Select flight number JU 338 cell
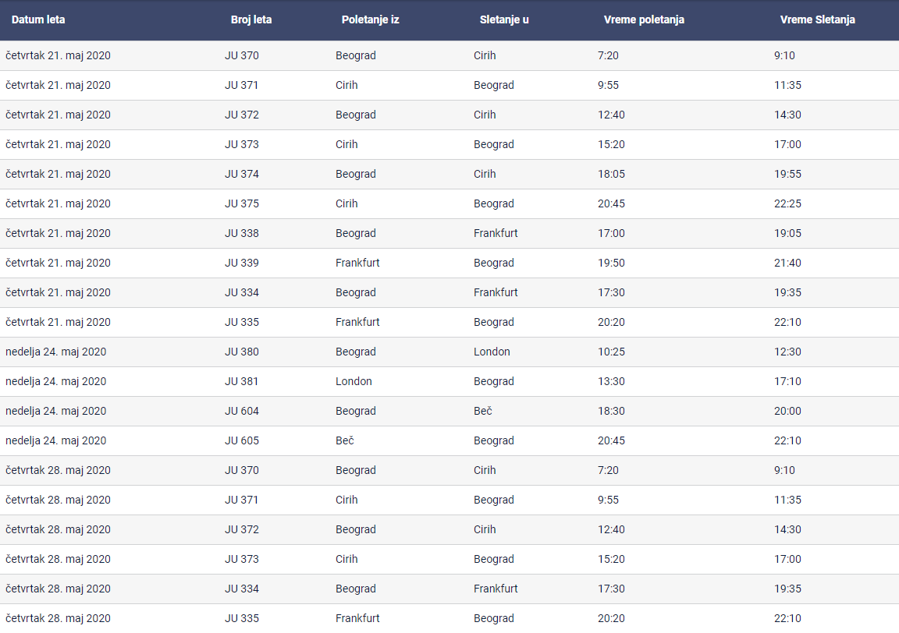Image resolution: width=899 pixels, height=633 pixels. [242, 233]
